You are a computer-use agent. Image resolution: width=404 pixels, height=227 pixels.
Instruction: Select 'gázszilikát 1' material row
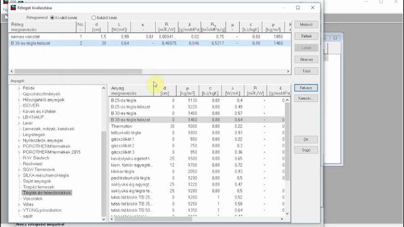[x=197, y=139]
